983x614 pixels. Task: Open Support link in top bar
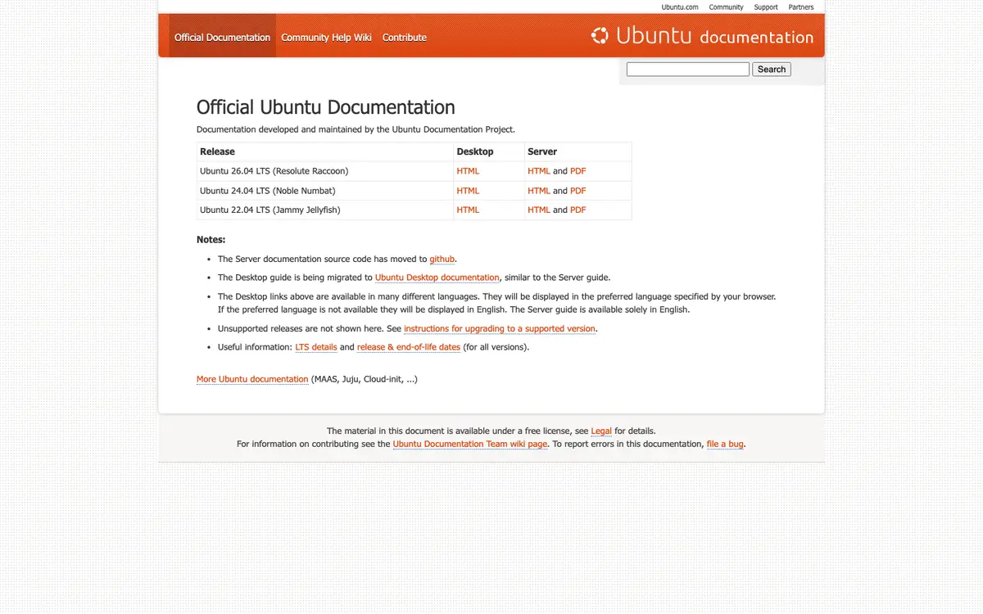click(x=766, y=7)
